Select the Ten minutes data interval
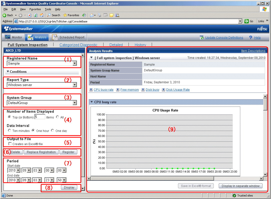The height and width of the screenshot is (199, 271). [x=9, y=130]
